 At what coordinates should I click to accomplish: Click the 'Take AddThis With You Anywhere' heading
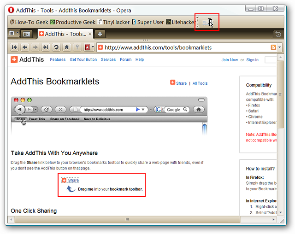coord(54,153)
